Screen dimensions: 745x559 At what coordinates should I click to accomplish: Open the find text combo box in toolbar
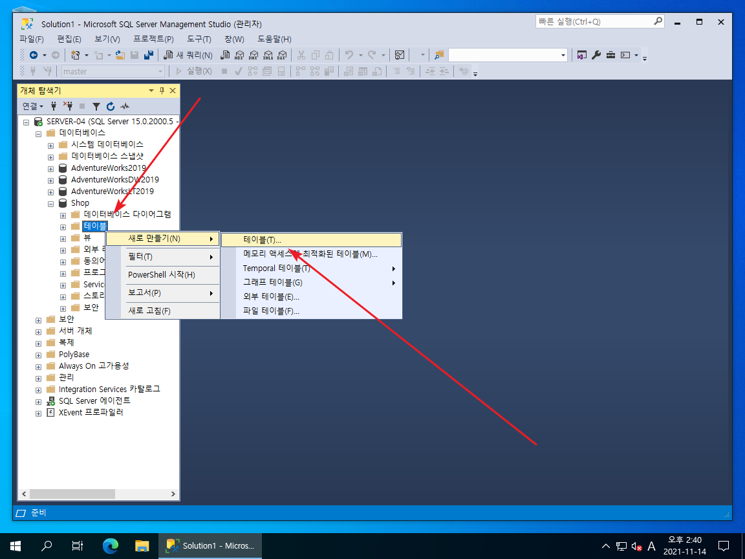coord(508,55)
